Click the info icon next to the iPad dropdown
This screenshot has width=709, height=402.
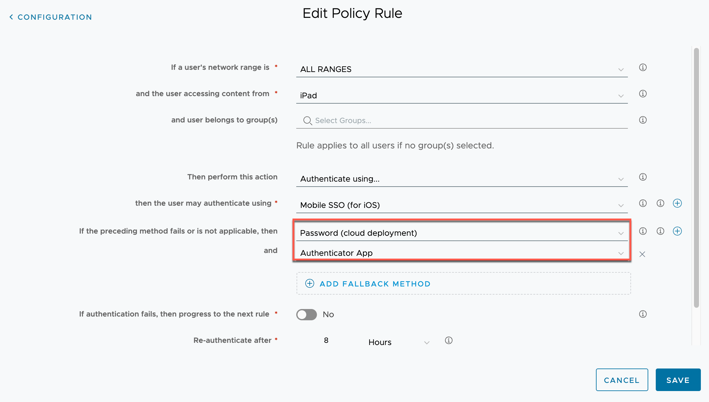pyautogui.click(x=643, y=94)
